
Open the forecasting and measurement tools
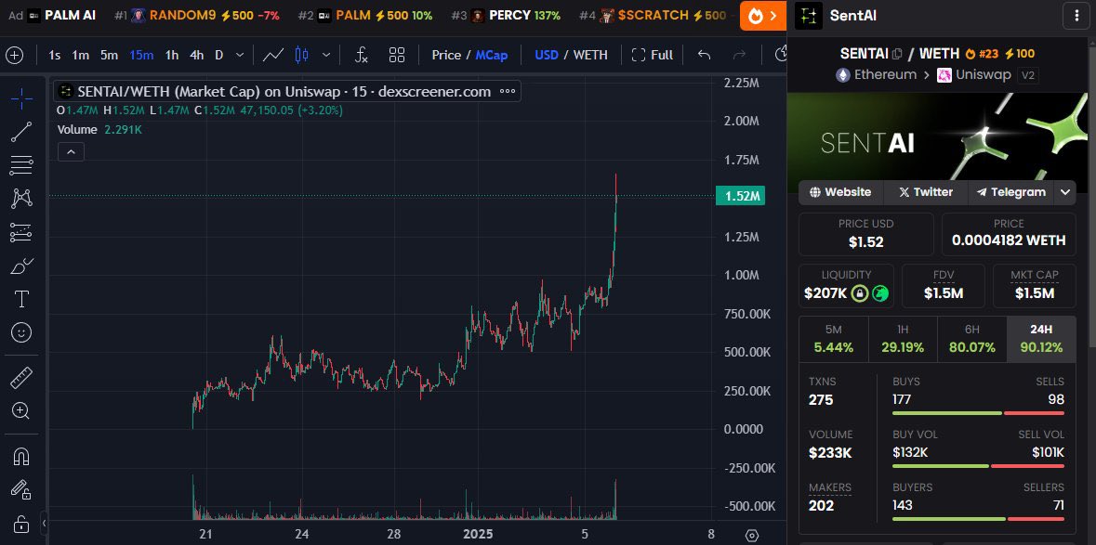coord(21,232)
